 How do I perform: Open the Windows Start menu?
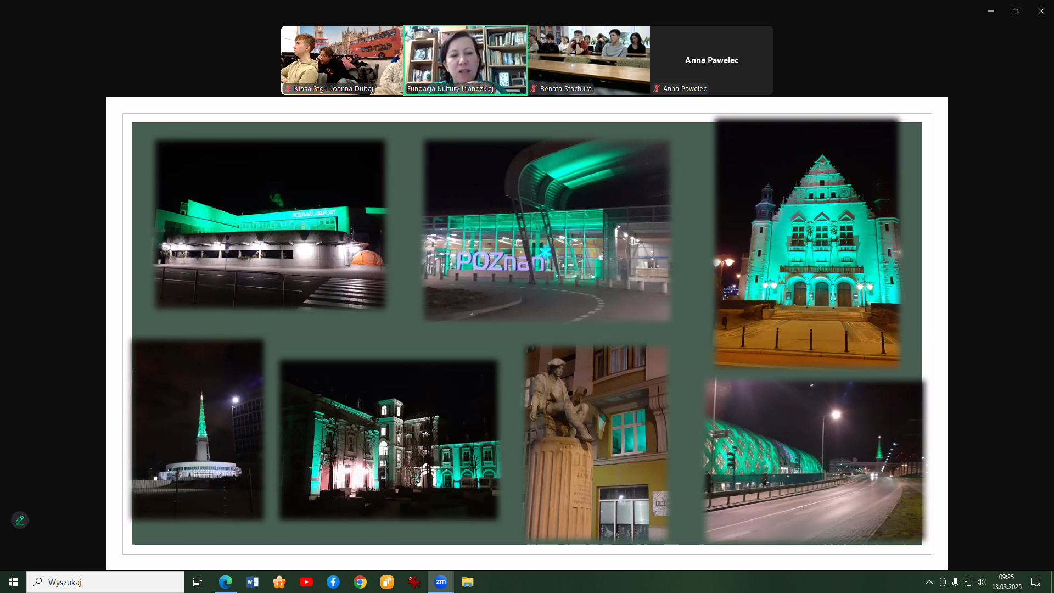tap(13, 582)
